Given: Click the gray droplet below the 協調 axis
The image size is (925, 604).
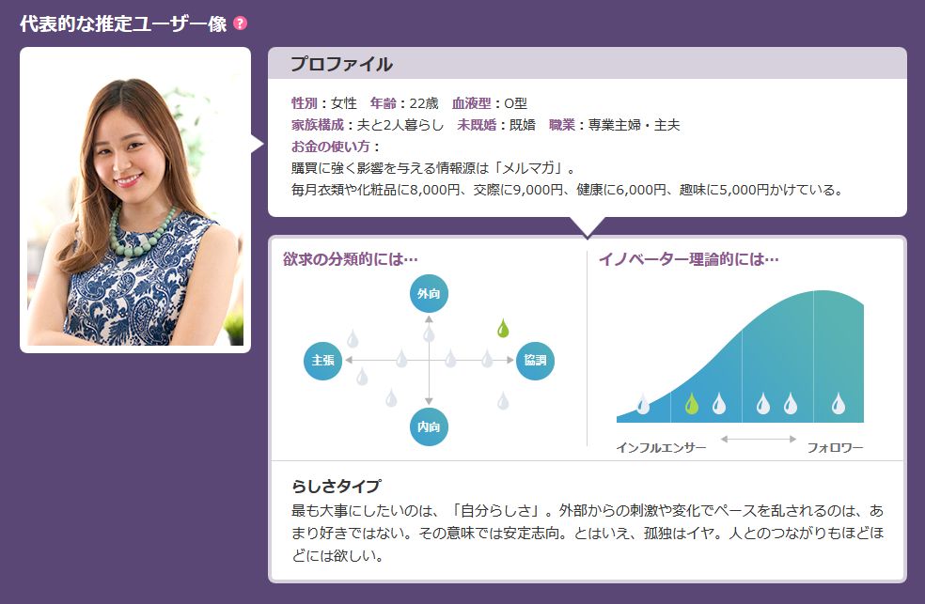Looking at the screenshot, I should coord(503,401).
